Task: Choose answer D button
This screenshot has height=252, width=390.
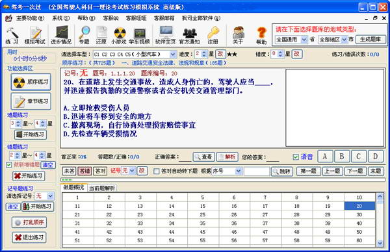Action: [x=375, y=157]
